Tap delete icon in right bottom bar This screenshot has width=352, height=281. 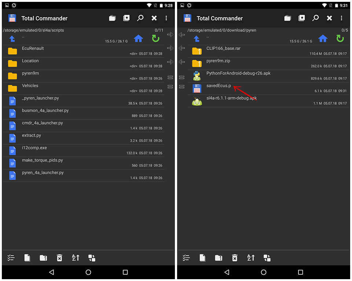click(x=235, y=257)
